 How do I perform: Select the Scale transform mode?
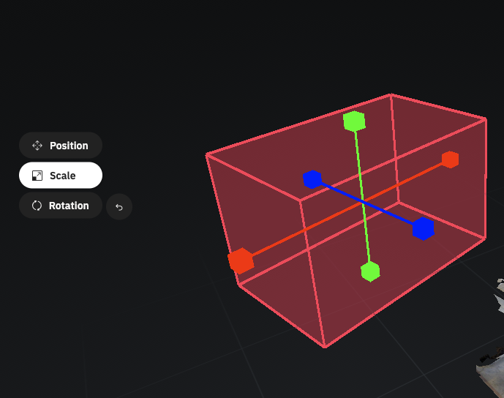pyautogui.click(x=61, y=175)
